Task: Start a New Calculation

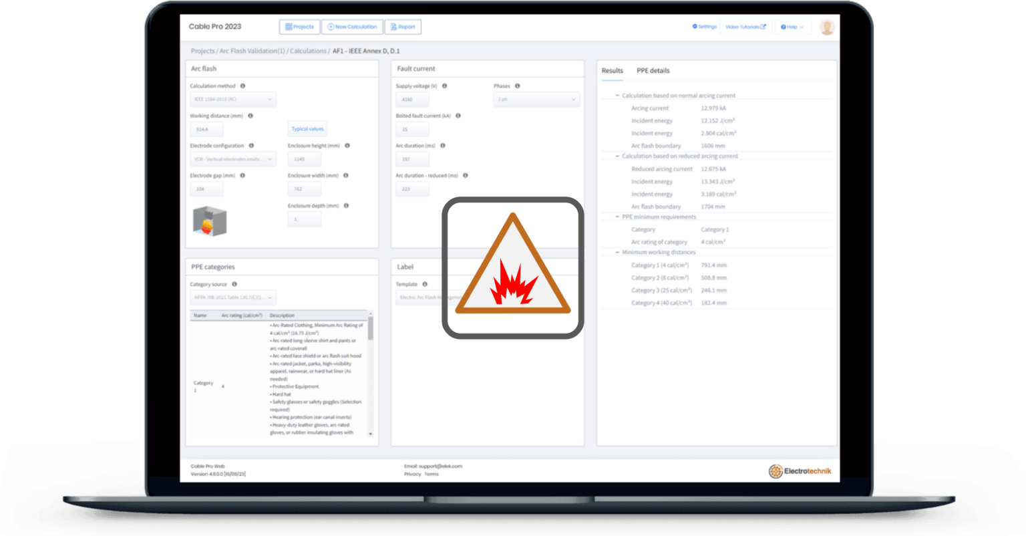Action: click(x=352, y=27)
